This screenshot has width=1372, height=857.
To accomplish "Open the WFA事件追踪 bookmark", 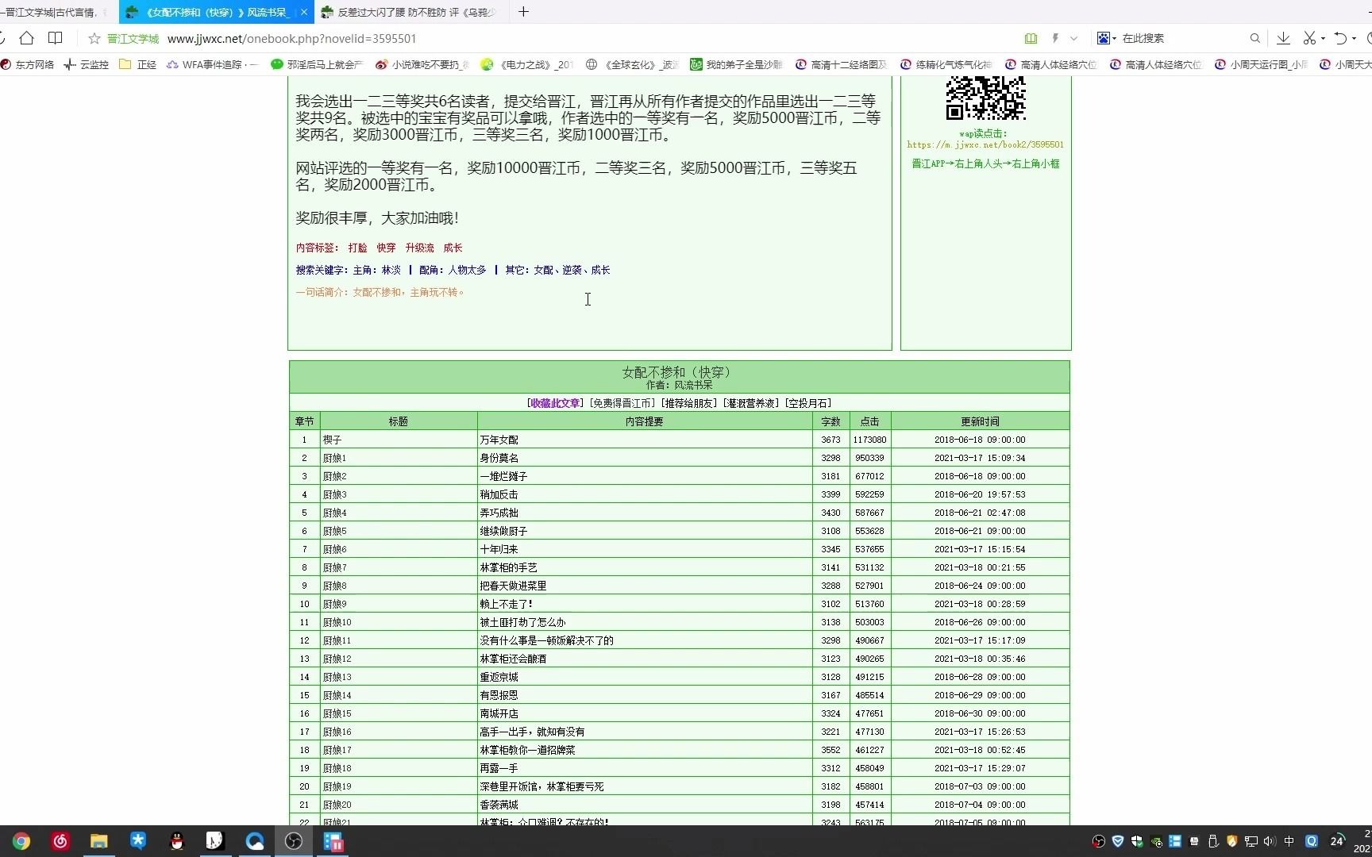I will (211, 65).
